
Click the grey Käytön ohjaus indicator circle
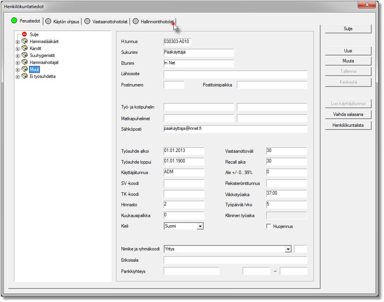click(48, 21)
